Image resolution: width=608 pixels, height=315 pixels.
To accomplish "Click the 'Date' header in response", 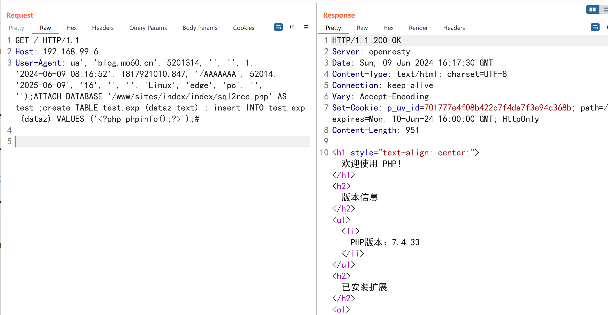I will click(x=341, y=63).
